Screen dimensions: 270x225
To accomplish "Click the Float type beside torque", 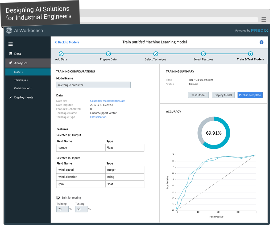I will tap(125, 148).
